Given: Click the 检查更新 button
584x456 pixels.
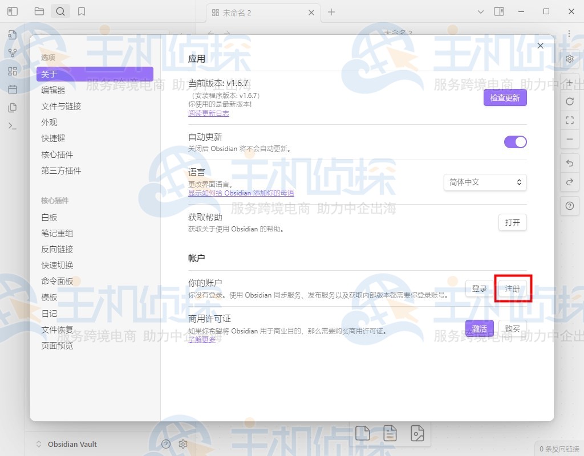Looking at the screenshot, I should [505, 97].
